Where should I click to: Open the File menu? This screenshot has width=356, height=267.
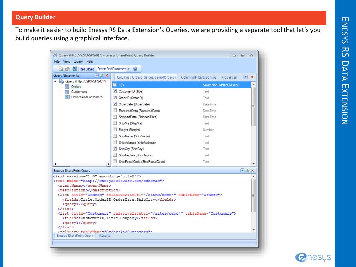(57, 61)
